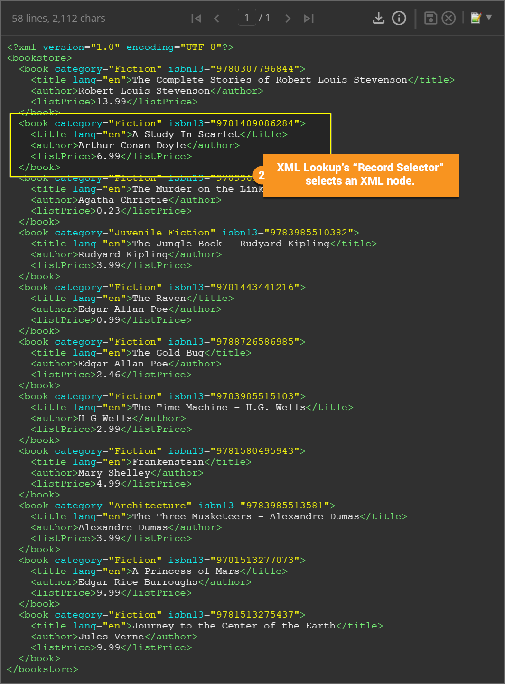
Task: Click the book line with isbn13 9781580495943
Action: tap(162, 451)
